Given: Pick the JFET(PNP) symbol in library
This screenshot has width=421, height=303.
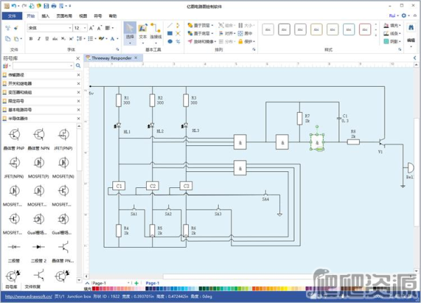Looking at the screenshot, I should pos(65,135).
